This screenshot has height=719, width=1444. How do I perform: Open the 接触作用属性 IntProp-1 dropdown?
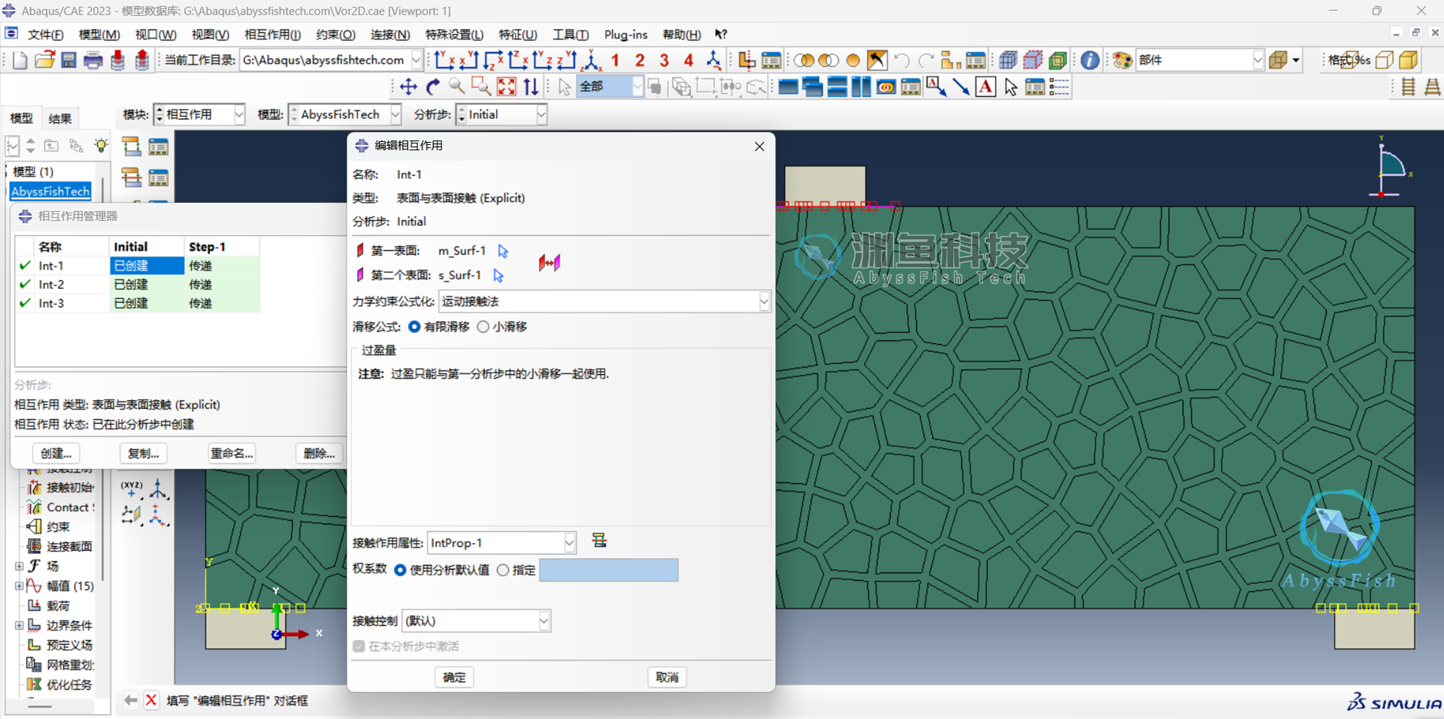tap(569, 542)
